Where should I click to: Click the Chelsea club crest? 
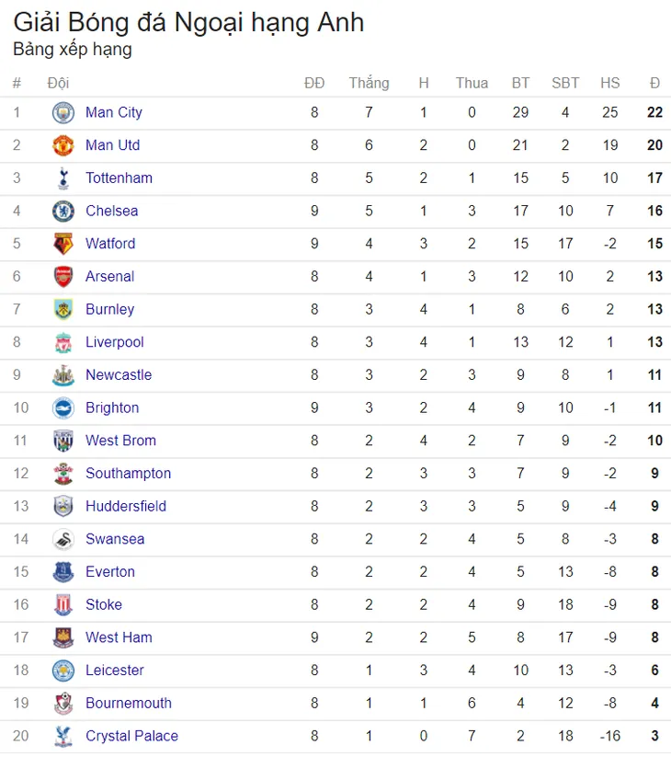[x=63, y=211]
